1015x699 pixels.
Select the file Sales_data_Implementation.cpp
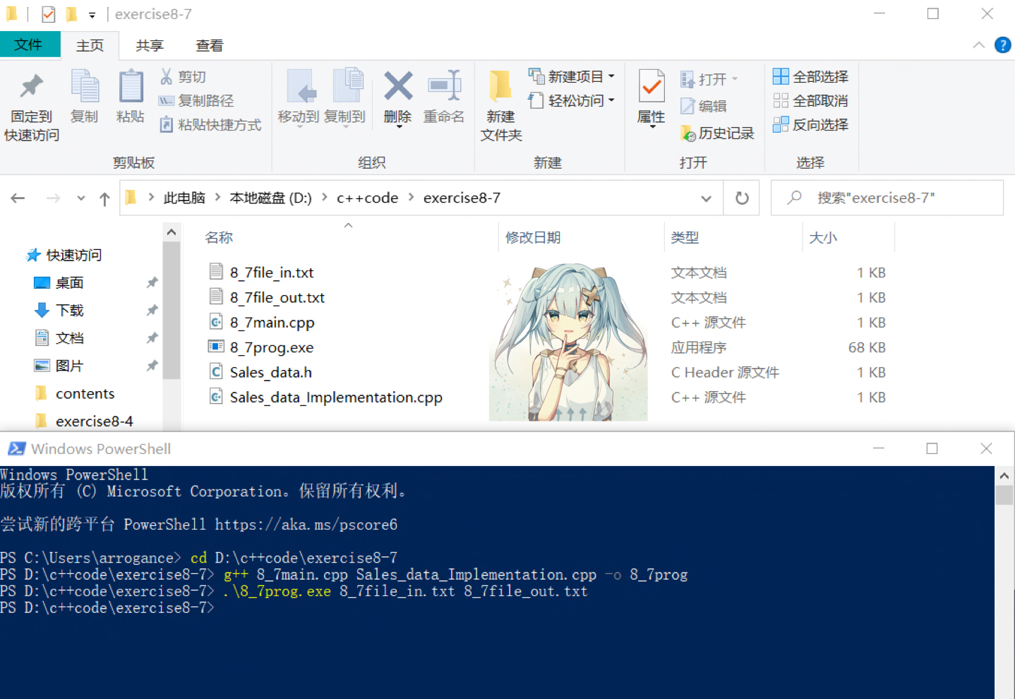point(336,398)
